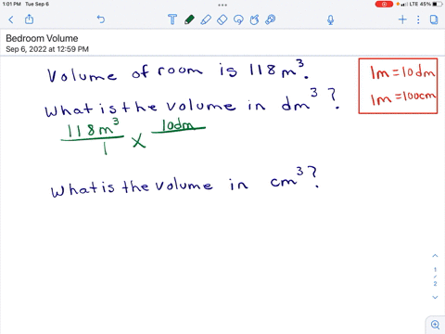
Task: Tap the red screen recording indicator
Action: (384, 4)
